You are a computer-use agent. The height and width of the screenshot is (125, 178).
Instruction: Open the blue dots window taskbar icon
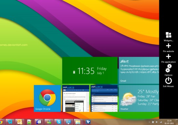[x=39, y=122]
